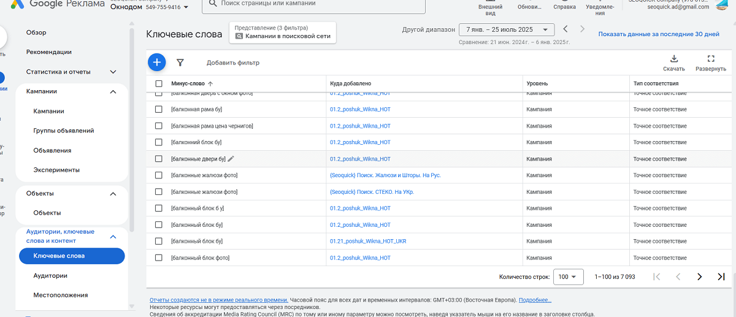736x317 pixels.
Task: Check балконный блок бу row of 01.21_poshuk_Wikna_HOT_UKR
Action: 159,242
